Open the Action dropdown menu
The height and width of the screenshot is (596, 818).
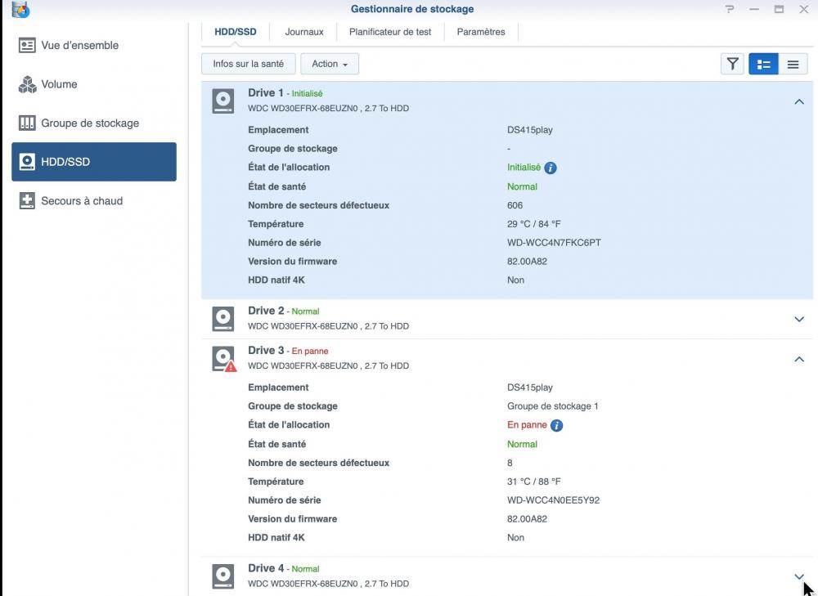coord(330,64)
